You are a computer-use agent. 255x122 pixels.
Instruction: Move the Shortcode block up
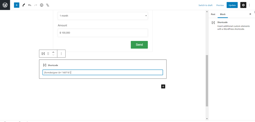point(53,52)
